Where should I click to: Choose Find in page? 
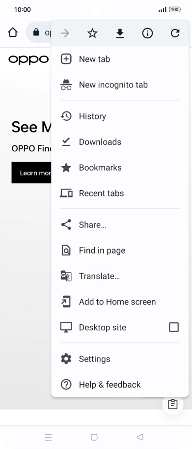(x=120, y=250)
